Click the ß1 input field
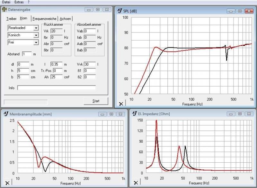This screenshot has height=188, width=257. (x=90, y=71)
